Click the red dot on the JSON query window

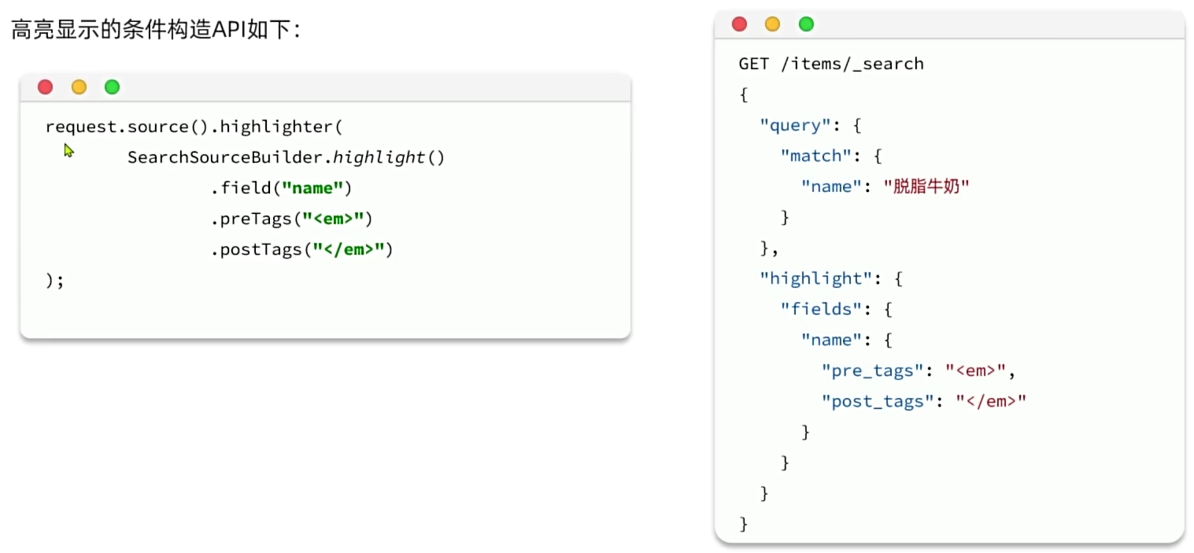[739, 24]
